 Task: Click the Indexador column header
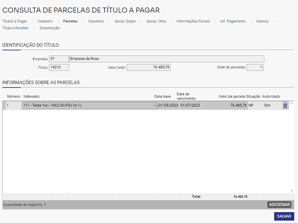pos(32,96)
